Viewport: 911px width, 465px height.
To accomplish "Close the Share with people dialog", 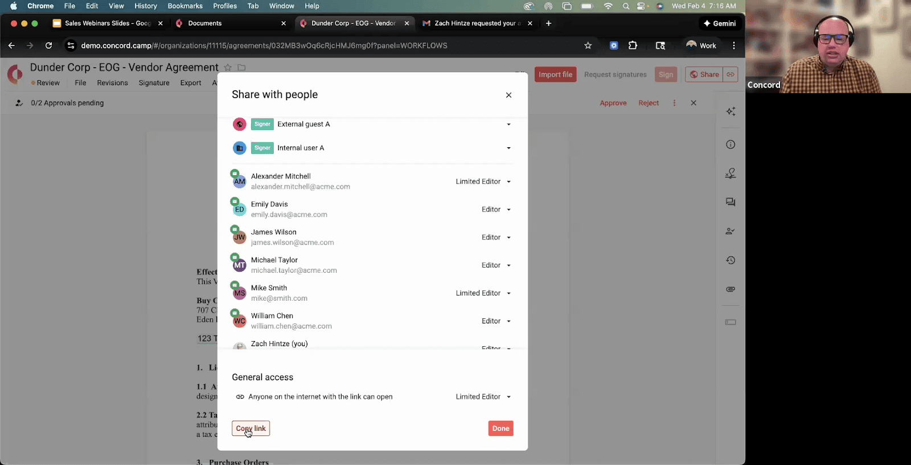I will (x=508, y=95).
